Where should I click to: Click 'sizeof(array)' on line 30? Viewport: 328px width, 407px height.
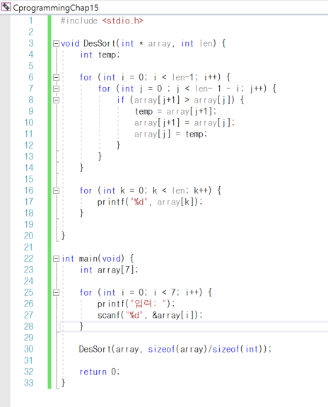177,349
